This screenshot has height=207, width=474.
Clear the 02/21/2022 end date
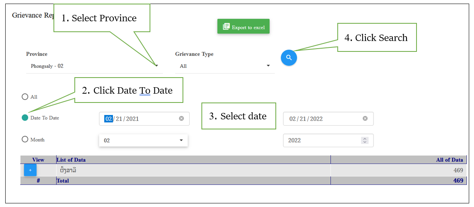[365, 119]
